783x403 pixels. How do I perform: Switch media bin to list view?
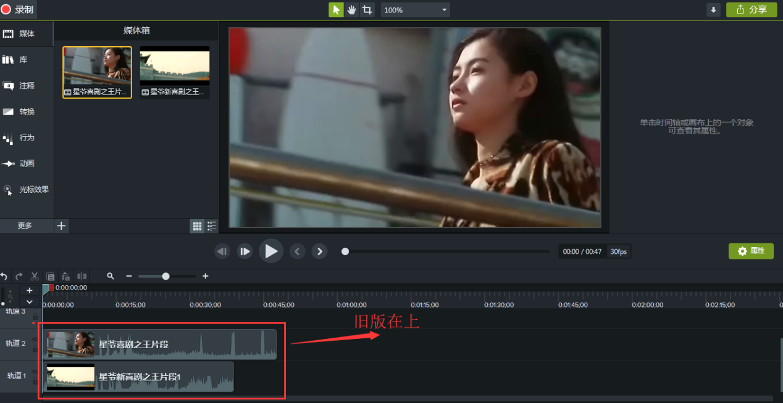(212, 226)
